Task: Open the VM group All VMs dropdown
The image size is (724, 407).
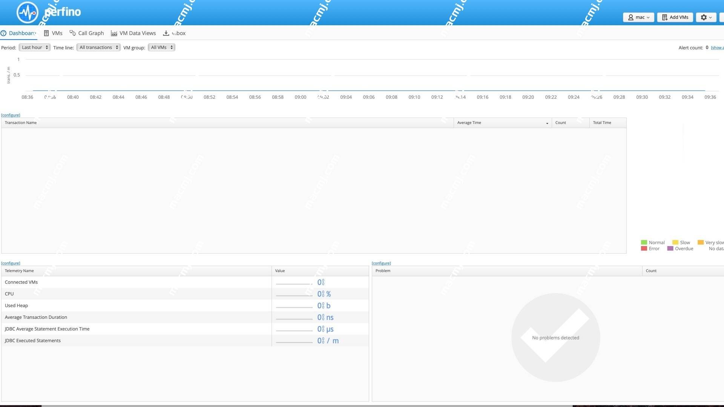Action: [x=162, y=47]
